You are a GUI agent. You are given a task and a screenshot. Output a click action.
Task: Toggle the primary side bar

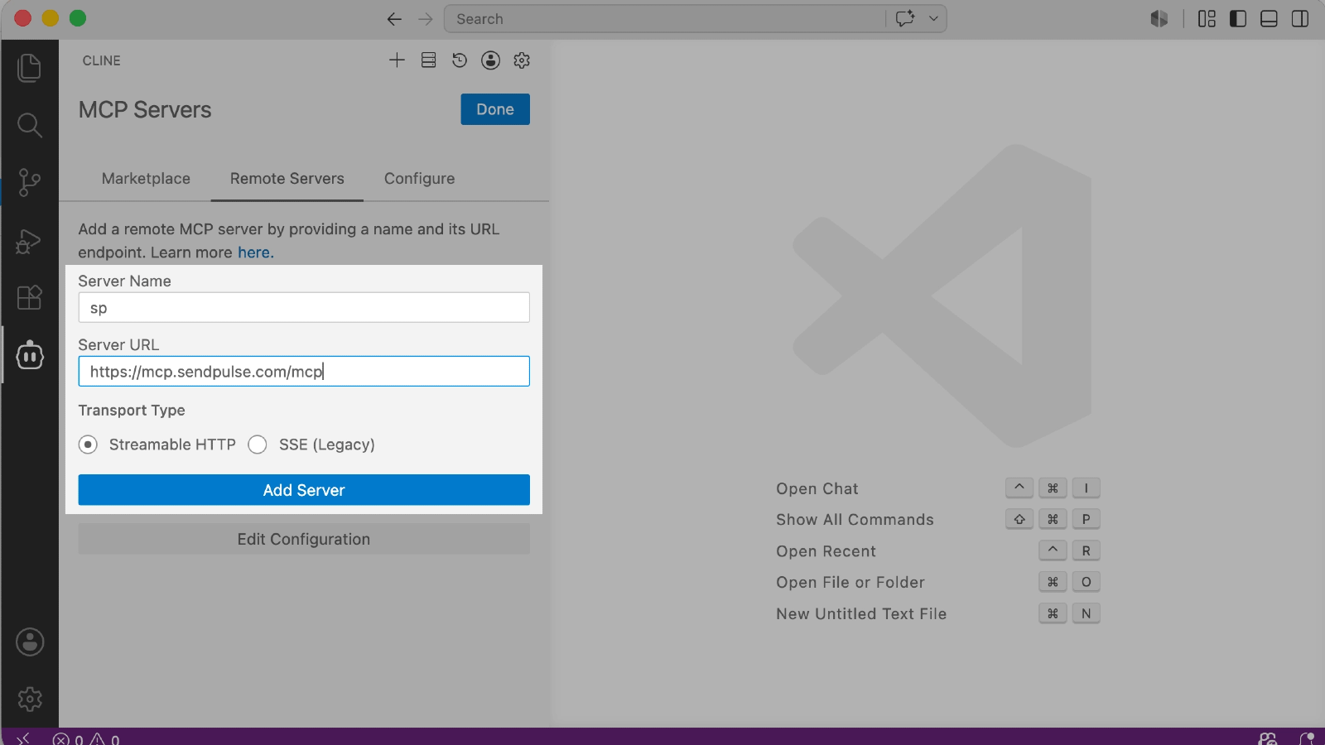click(x=1238, y=19)
